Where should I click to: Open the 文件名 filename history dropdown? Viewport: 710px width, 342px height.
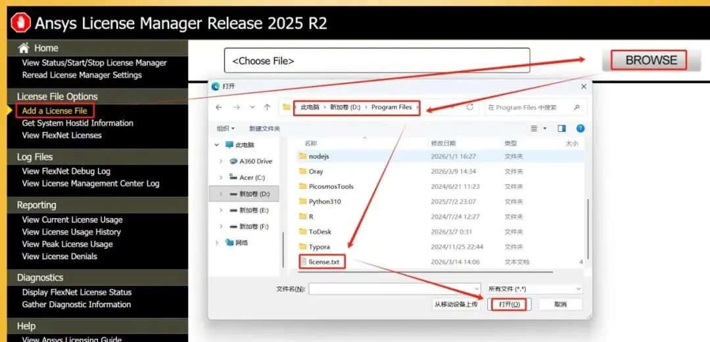coord(477,289)
